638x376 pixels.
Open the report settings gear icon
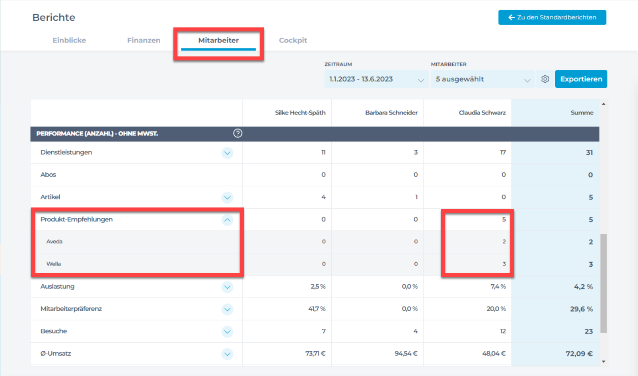[545, 79]
